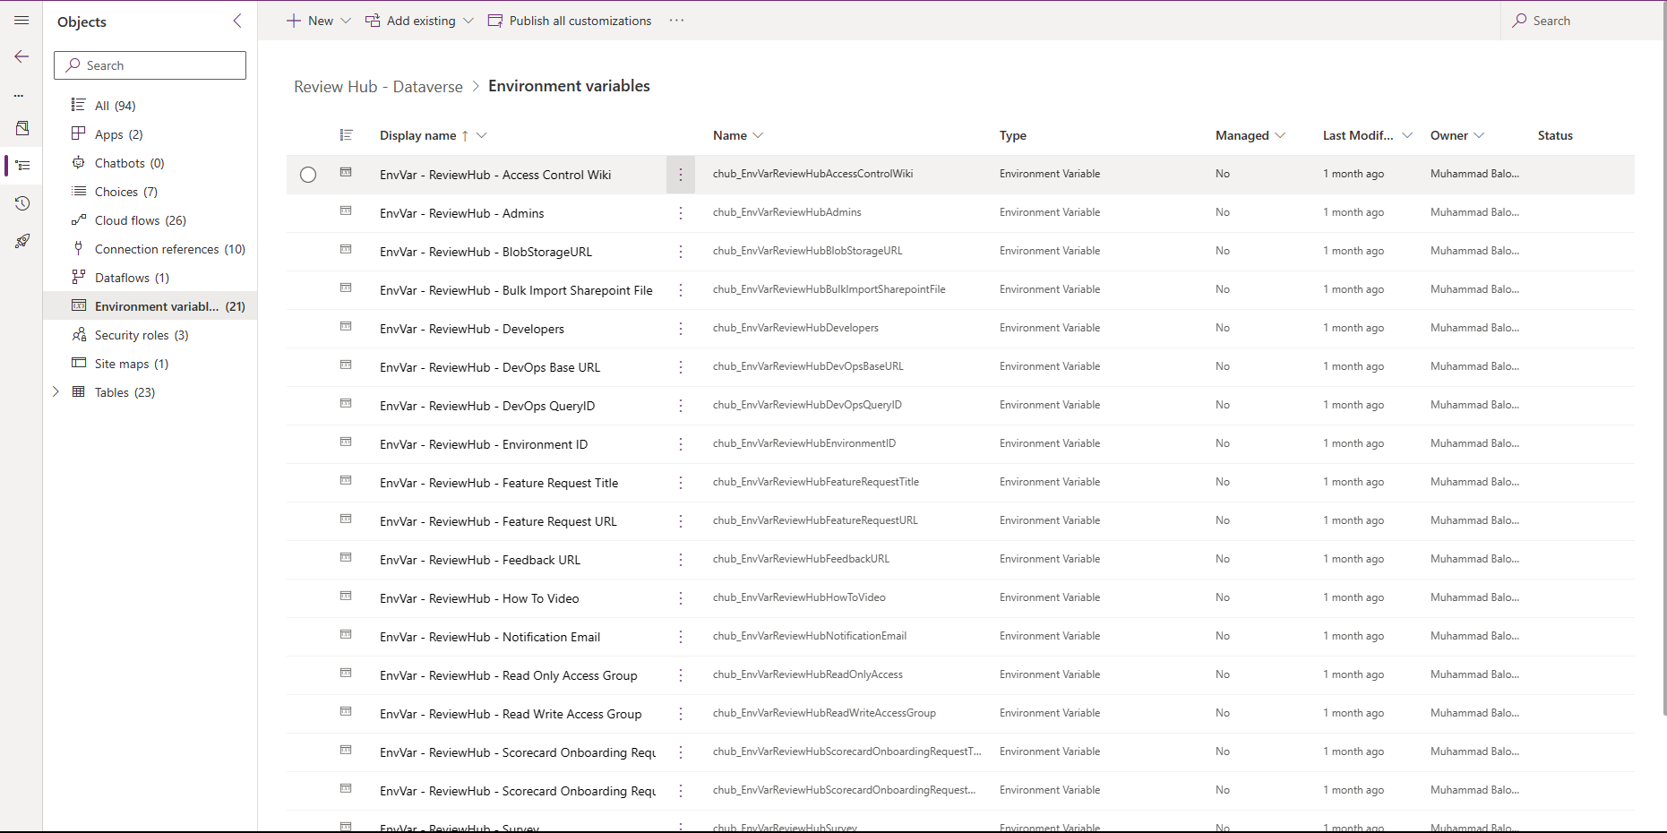1667x833 pixels.
Task: Open the row menu for EnvVar Admins
Action: tap(680, 213)
